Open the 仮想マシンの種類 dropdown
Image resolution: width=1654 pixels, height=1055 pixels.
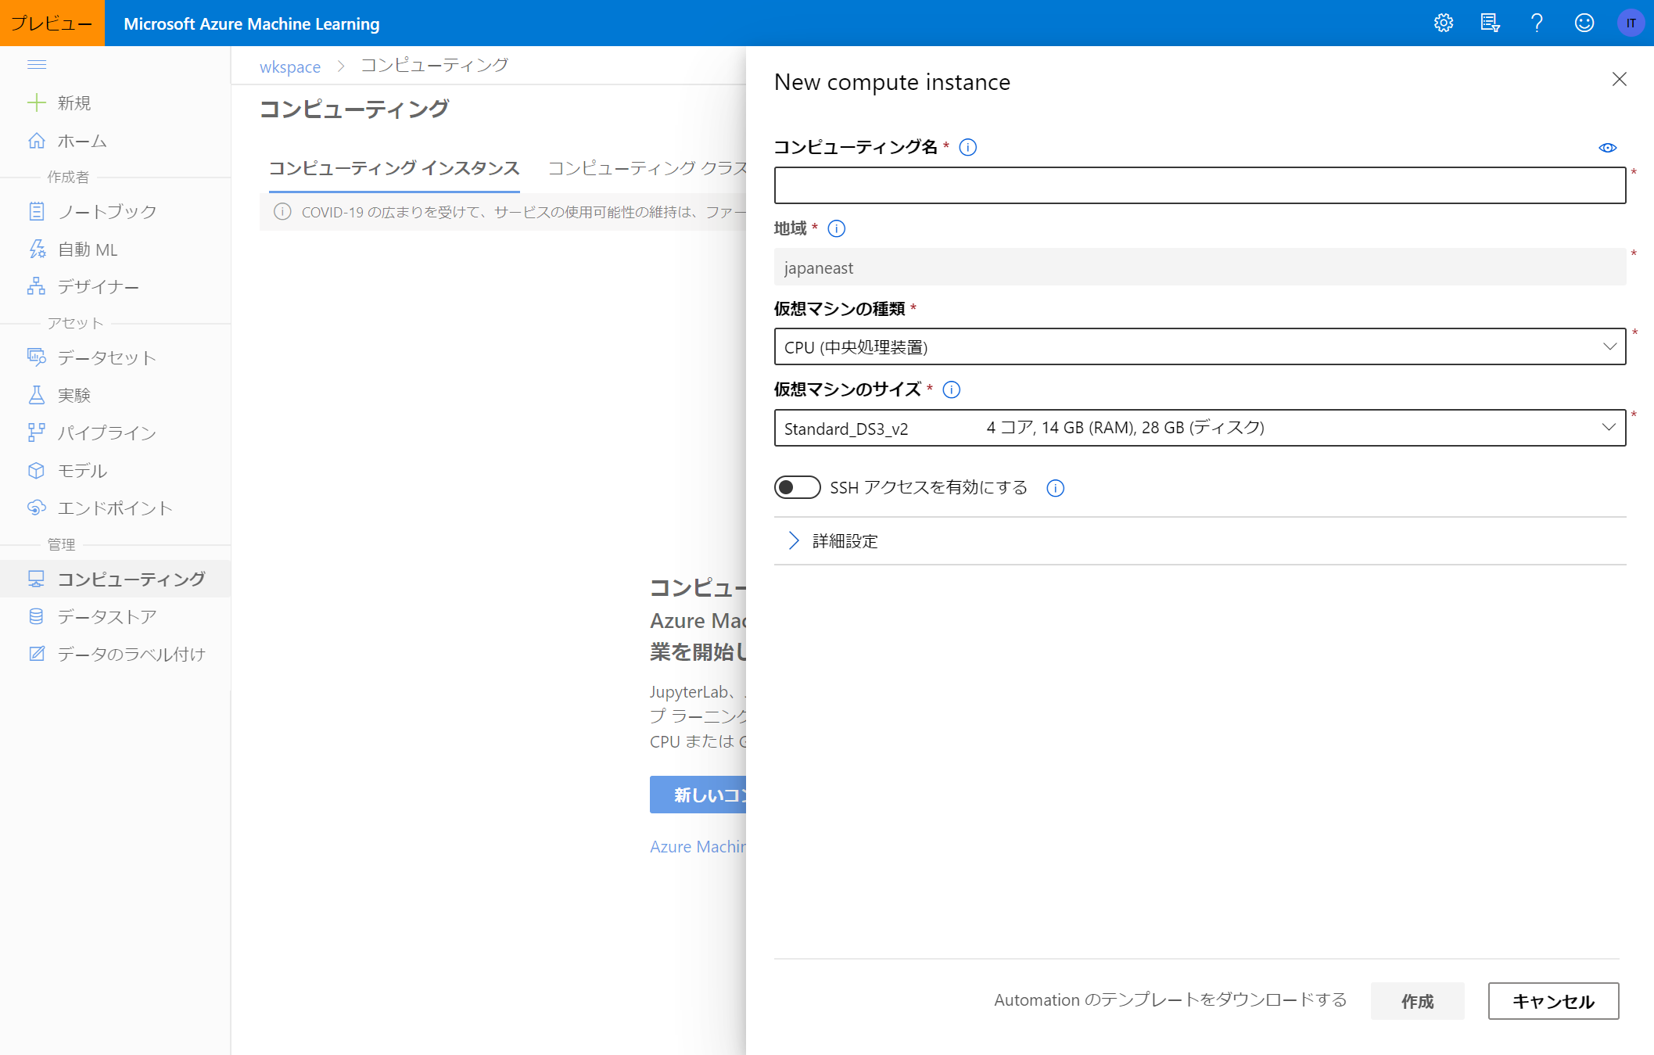pyautogui.click(x=1199, y=346)
